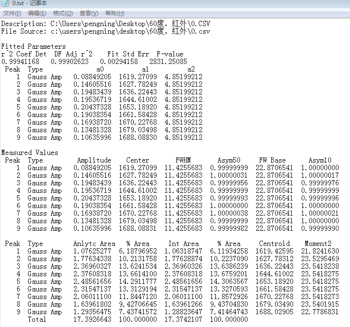
Task: Click a1 value 1661.58428 in Fitted Parameters
Action: pos(138,115)
